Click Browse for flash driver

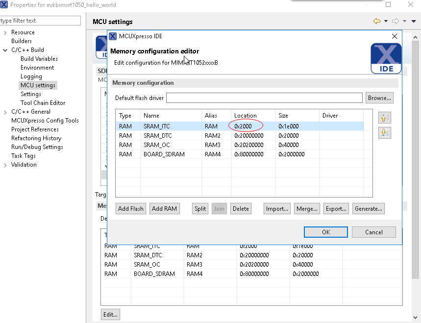[x=379, y=98]
